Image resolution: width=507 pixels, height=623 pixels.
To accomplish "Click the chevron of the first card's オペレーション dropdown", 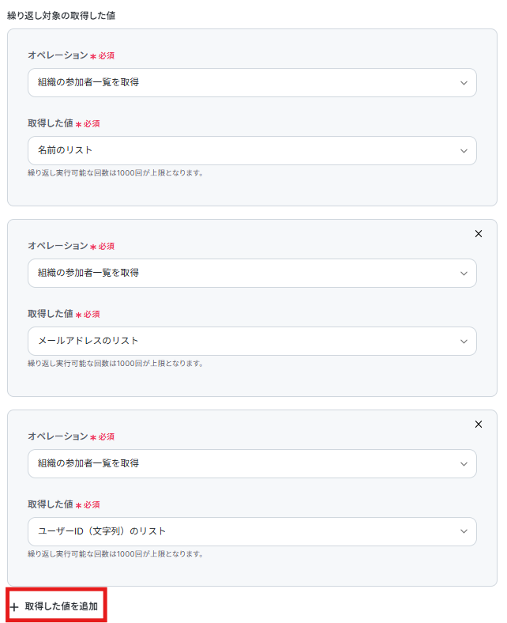I will click(463, 83).
